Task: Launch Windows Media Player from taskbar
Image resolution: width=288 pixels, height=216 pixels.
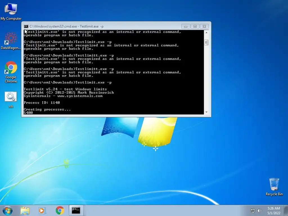Action: pos(42,211)
